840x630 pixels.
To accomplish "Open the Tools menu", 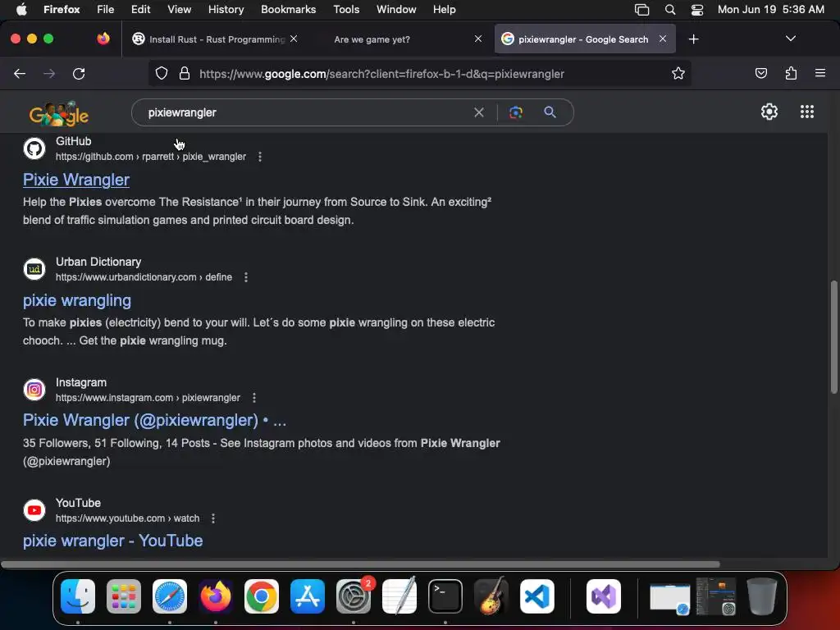I will 346,9.
